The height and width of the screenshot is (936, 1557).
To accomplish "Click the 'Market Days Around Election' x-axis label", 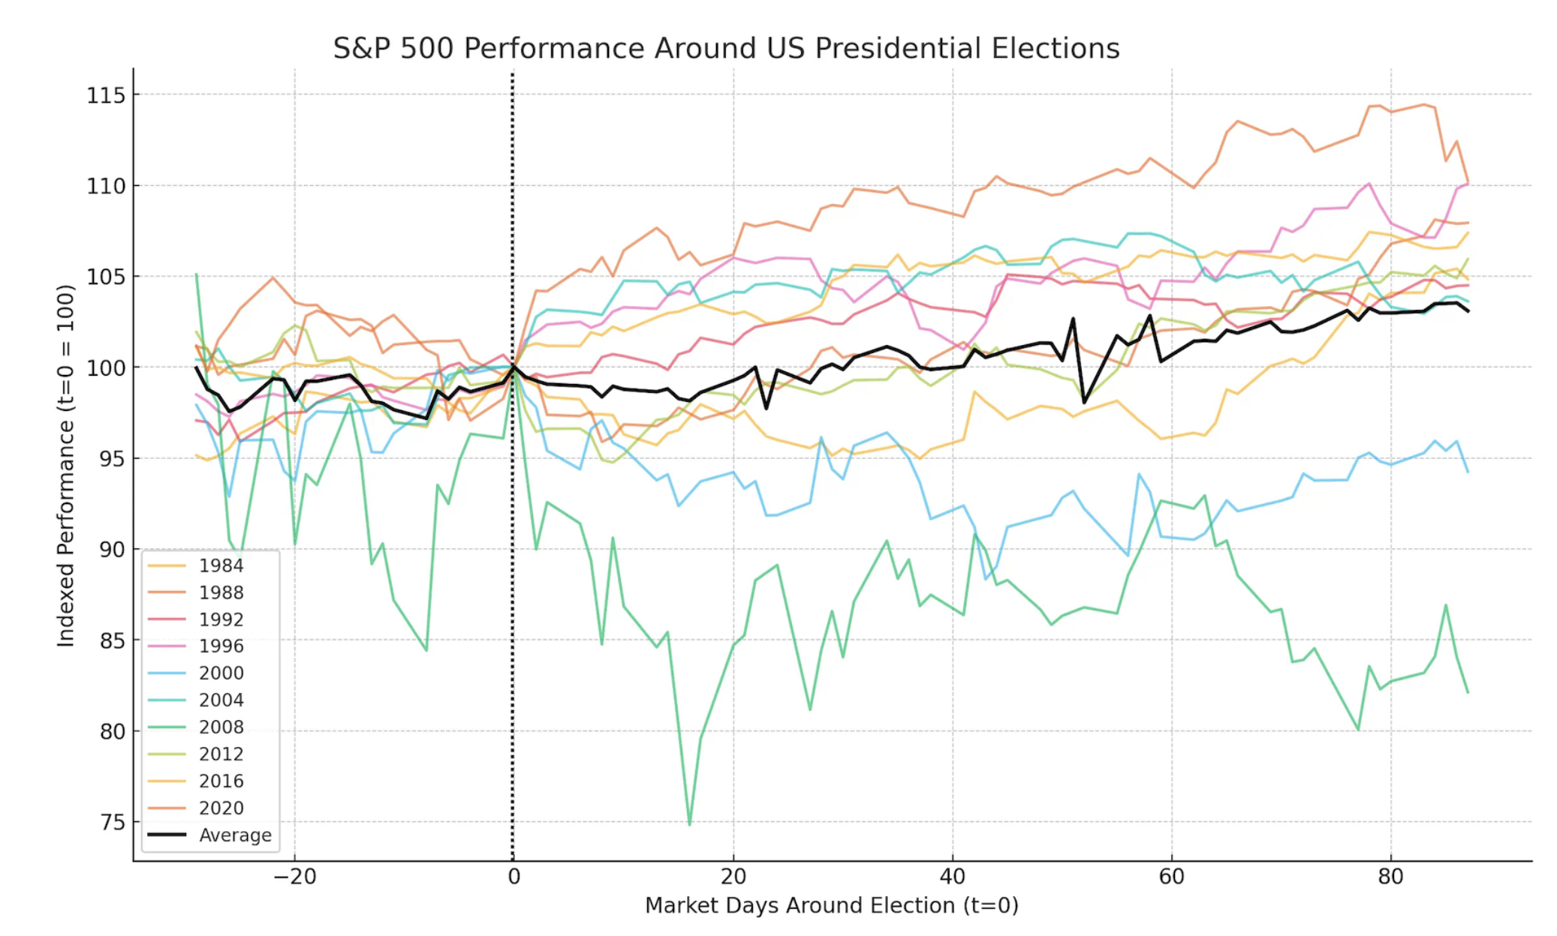I will coord(831,905).
